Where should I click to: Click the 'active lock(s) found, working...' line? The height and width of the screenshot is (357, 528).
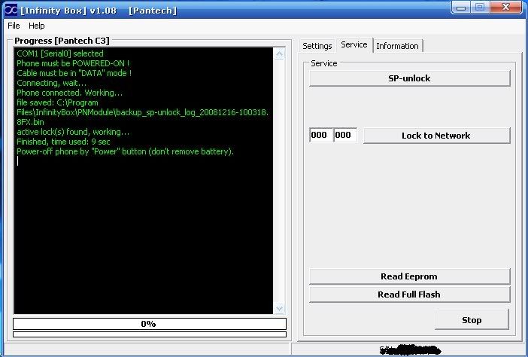[73, 132]
